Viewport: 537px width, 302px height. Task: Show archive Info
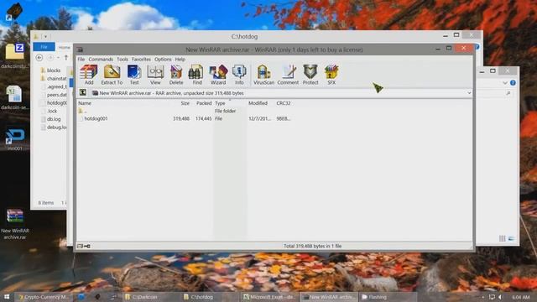point(239,75)
